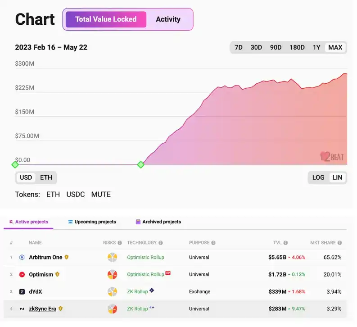
Task: Show info for MKT SHARE column
Action: [x=340, y=243]
